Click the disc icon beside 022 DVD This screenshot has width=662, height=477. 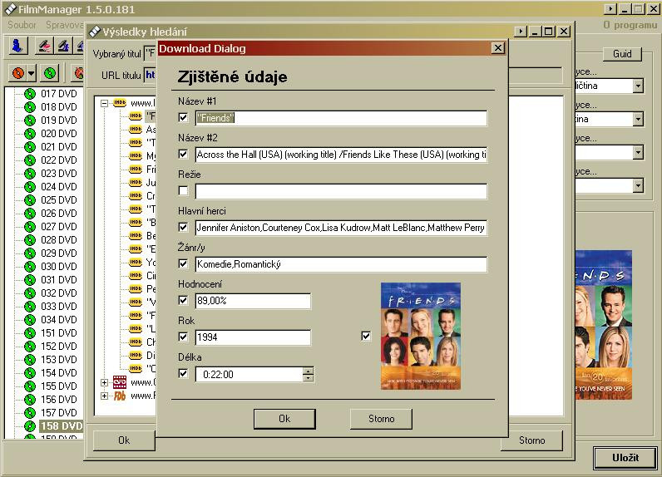click(x=30, y=160)
